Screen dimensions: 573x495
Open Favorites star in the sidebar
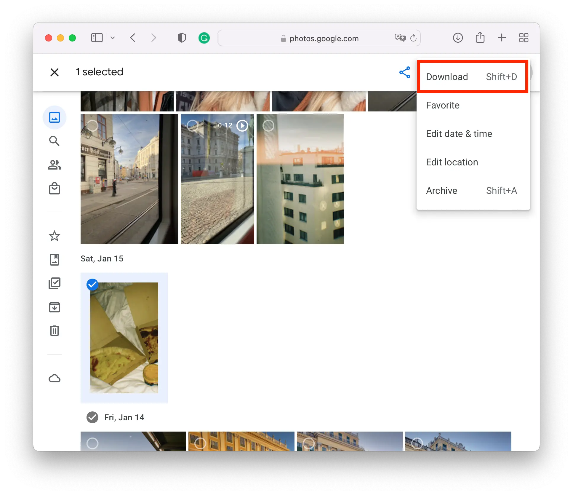(55, 236)
